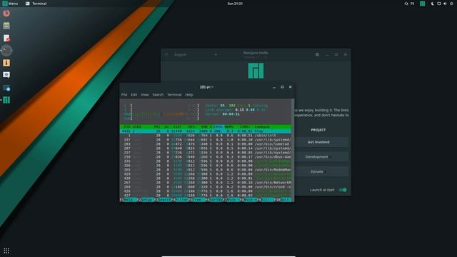
Task: Click F1 Help in htop footer
Action: tap(129, 200)
